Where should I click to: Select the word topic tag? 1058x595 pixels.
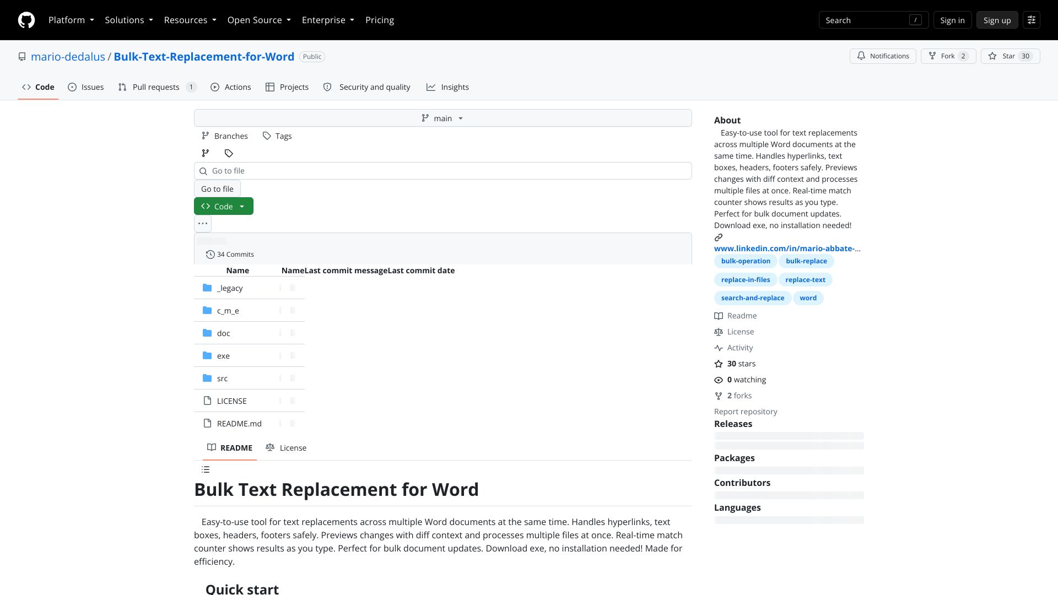(808, 298)
